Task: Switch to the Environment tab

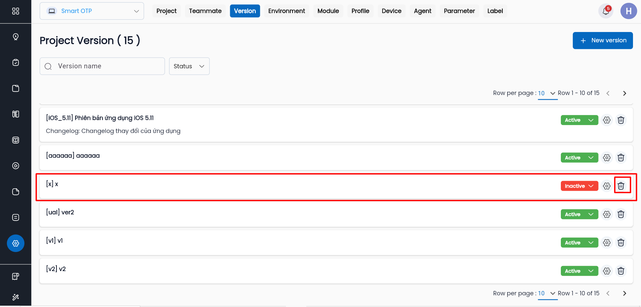Action: click(x=286, y=11)
